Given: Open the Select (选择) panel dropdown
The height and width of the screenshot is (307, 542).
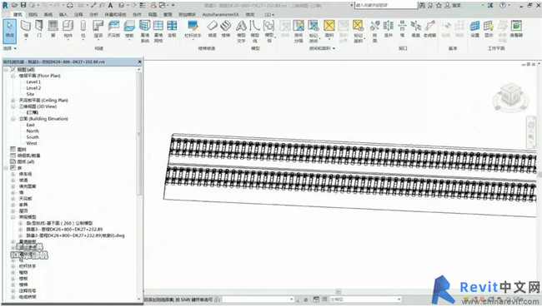Looking at the screenshot, I should (10, 48).
